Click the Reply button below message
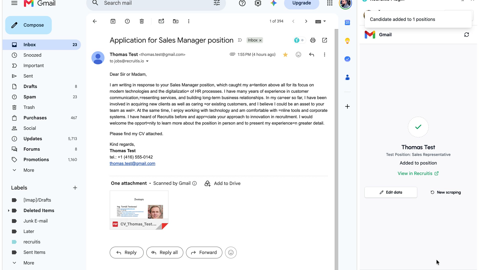Viewport: 480px width, 270px height. click(126, 252)
